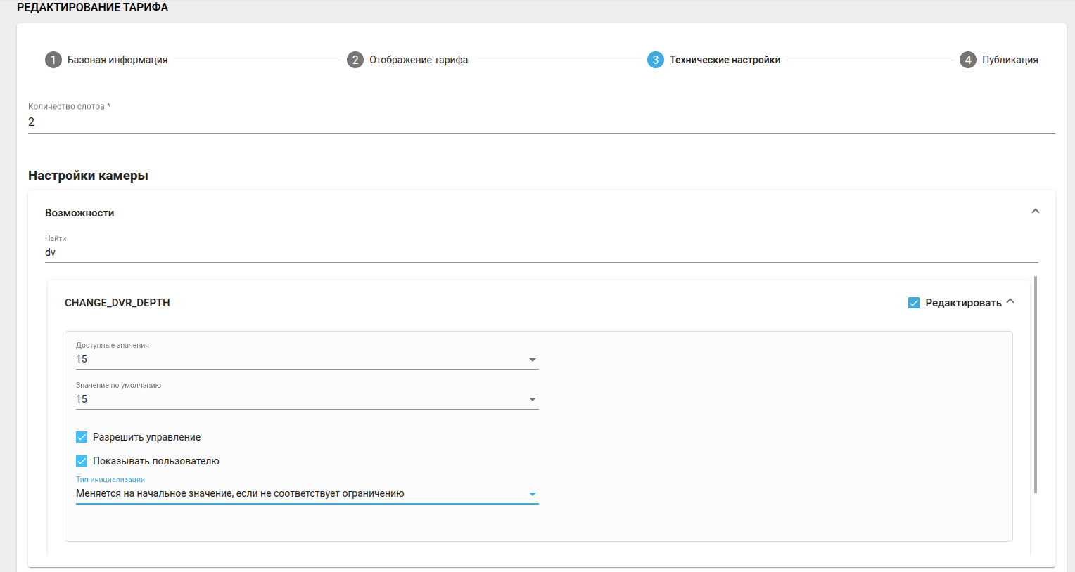
Task: Toggle the Редактировать checkbox
Action: [x=914, y=303]
